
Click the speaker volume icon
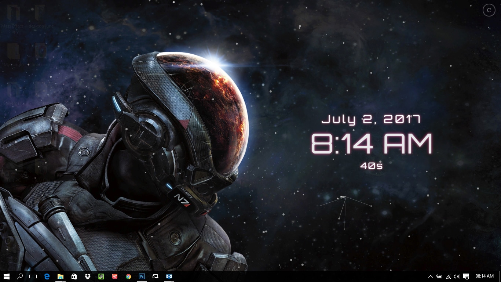[457, 276]
